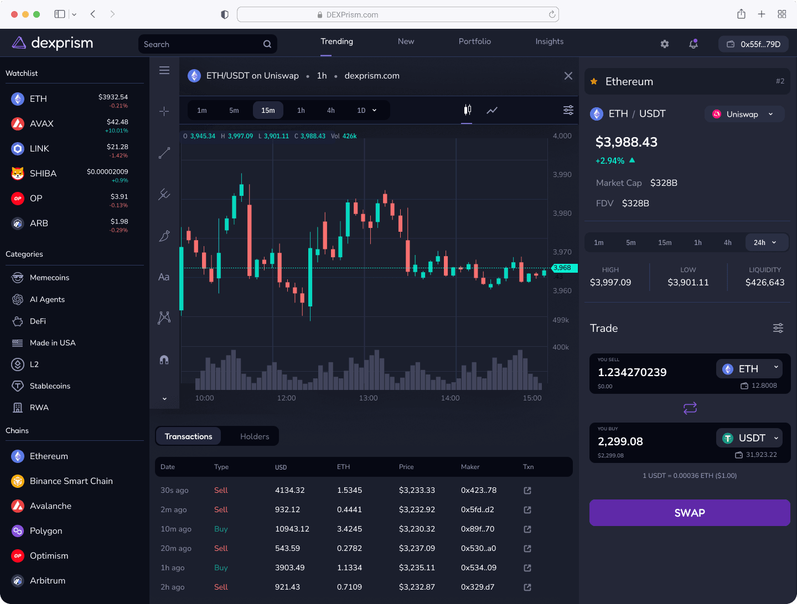This screenshot has width=797, height=604.
Task: Open transaction link for 2h ago row
Action: [x=527, y=587]
